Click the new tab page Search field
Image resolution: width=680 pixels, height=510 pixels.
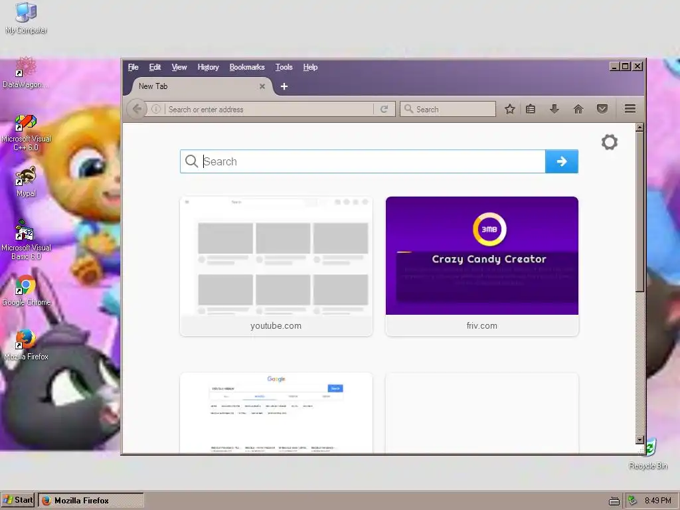[x=363, y=161]
